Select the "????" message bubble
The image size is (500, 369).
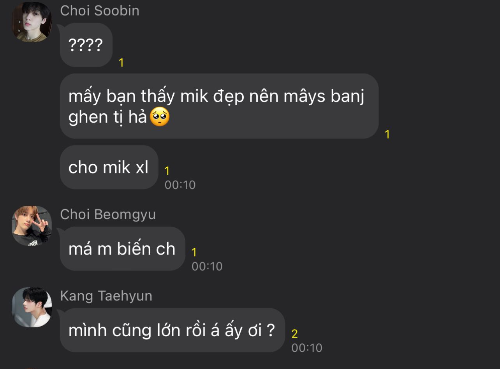pos(86,45)
